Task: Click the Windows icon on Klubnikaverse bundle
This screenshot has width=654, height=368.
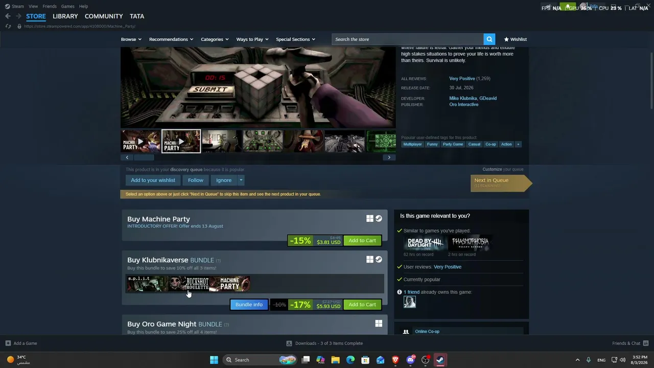Action: [x=370, y=260]
